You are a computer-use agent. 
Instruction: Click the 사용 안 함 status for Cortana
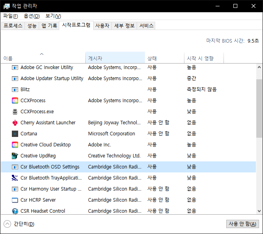coord(158,134)
